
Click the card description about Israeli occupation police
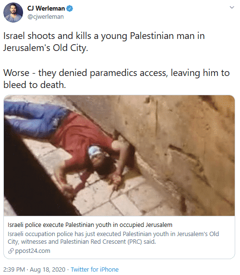pyautogui.click(x=113, y=238)
